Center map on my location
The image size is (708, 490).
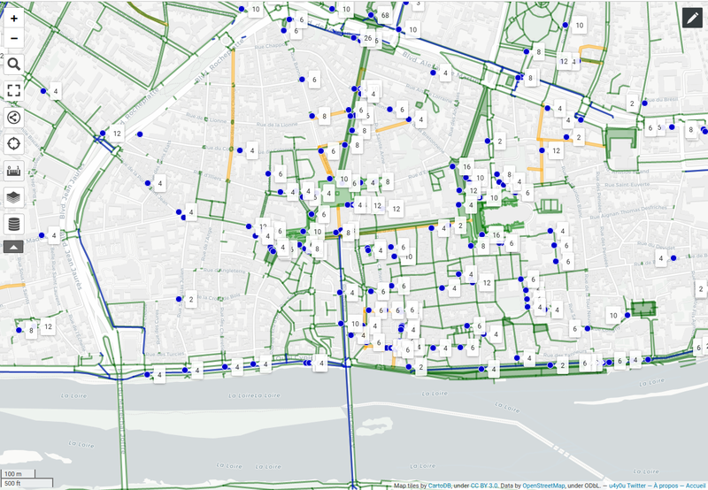(14, 143)
